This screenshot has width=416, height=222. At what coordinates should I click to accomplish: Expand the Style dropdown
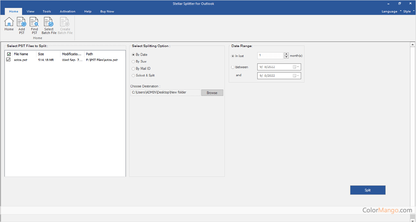click(x=409, y=11)
